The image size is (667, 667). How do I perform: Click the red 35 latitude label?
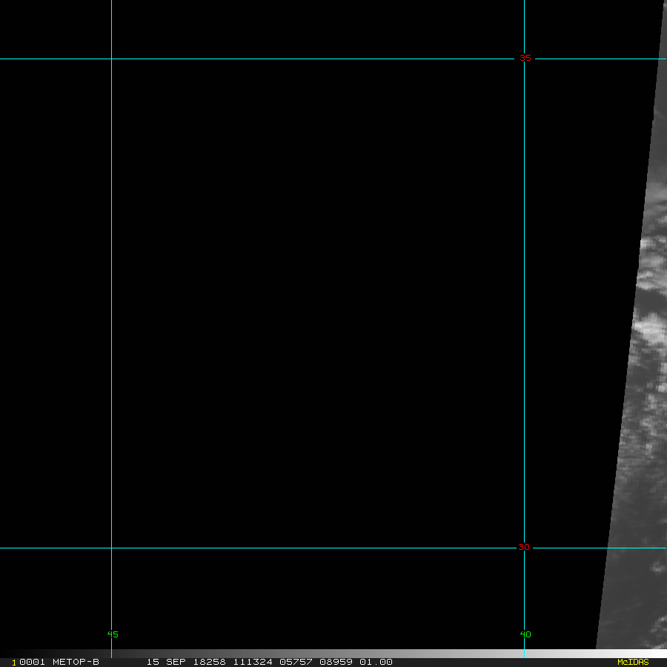525,58
